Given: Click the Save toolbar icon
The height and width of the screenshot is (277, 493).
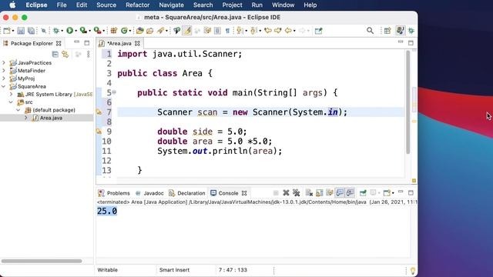Looking at the screenshot, I should 21,31.
